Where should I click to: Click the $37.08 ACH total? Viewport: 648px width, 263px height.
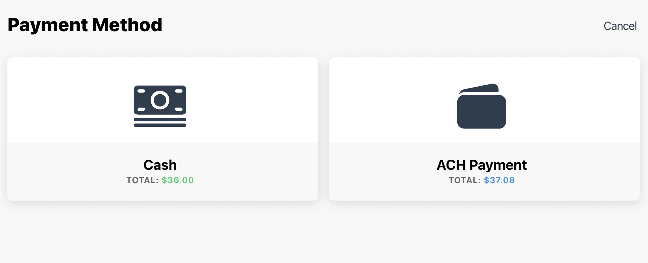click(x=499, y=180)
